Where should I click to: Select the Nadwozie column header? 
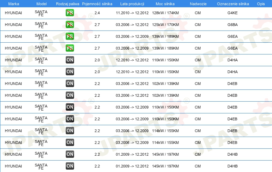tap(198, 4)
